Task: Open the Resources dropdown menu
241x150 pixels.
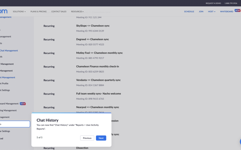Action: point(77,11)
